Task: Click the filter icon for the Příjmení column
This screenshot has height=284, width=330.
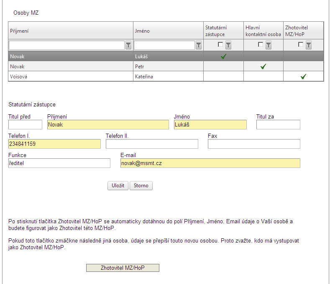Action: (128, 45)
